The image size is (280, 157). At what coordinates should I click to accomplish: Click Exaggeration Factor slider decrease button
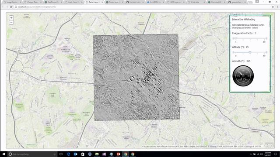(233, 38)
